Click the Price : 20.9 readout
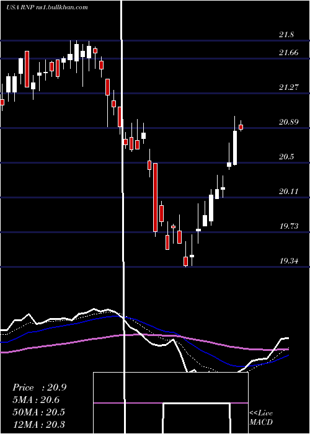Screen dimensions: 310x434 pyautogui.click(x=39, y=387)
